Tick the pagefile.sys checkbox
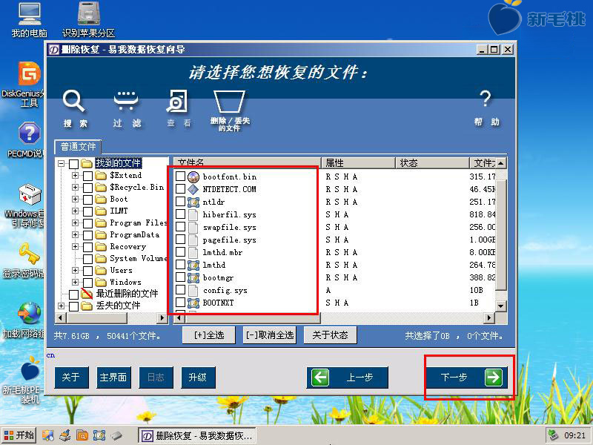The width and height of the screenshot is (593, 445). tap(180, 240)
